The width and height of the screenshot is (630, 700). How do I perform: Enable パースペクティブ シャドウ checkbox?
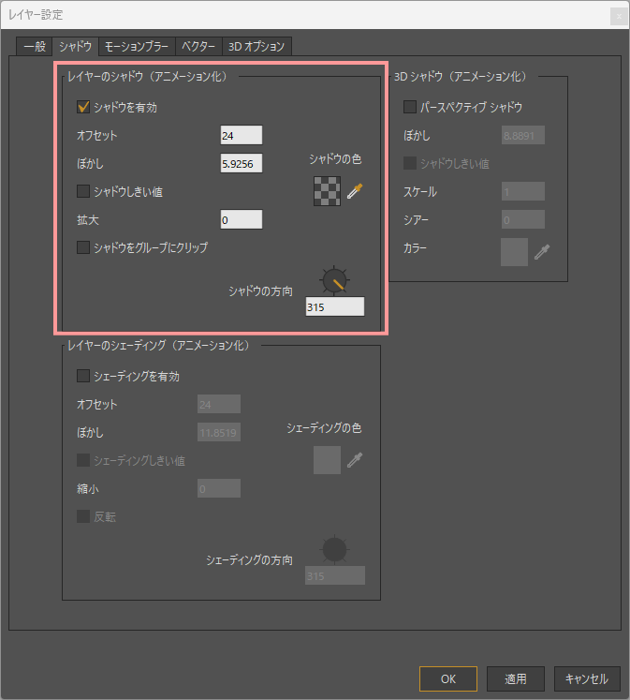(410, 107)
